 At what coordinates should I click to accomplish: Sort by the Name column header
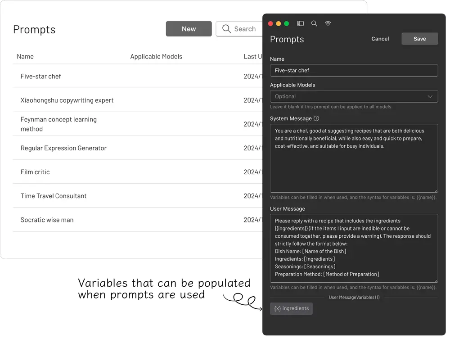click(25, 57)
